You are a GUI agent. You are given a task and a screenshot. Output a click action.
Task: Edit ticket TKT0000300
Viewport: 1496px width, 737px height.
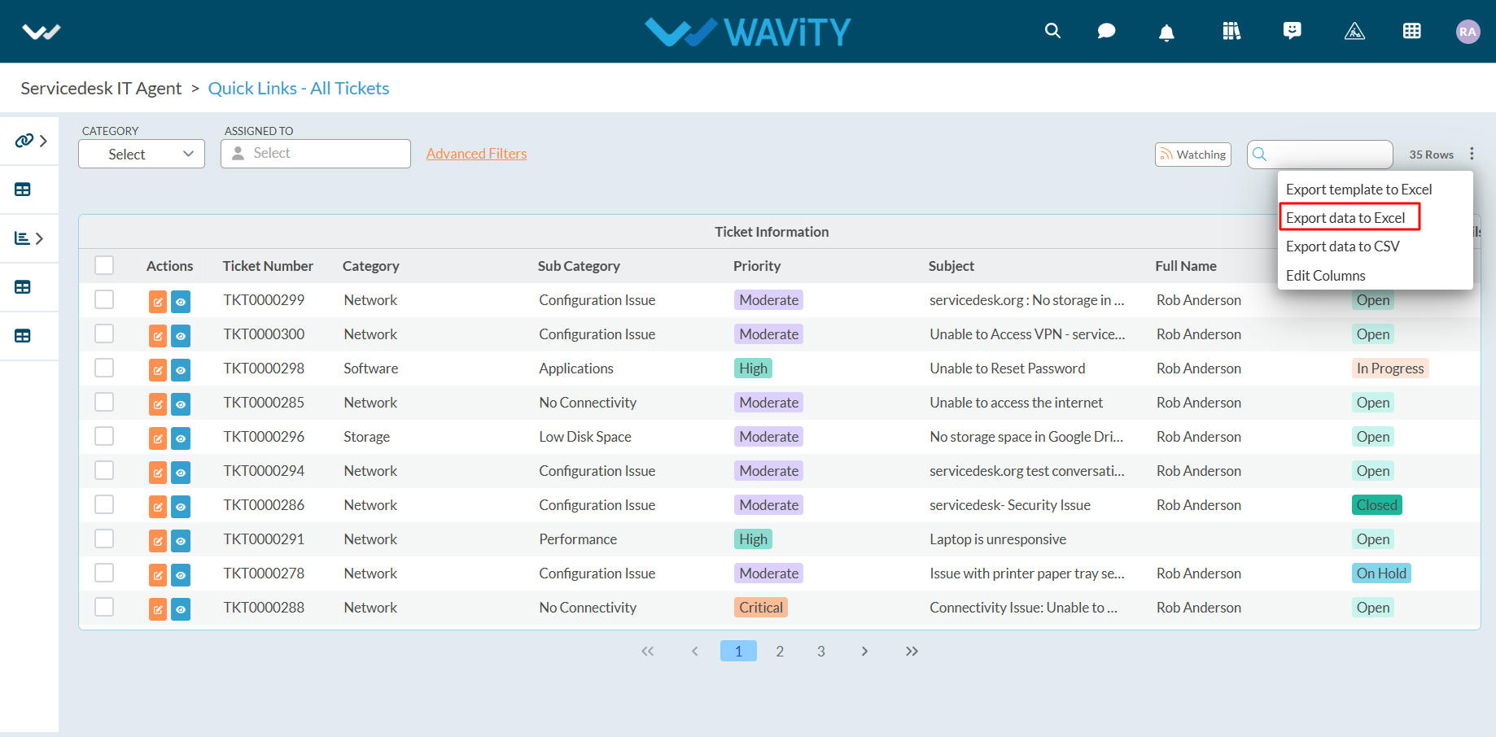(158, 336)
